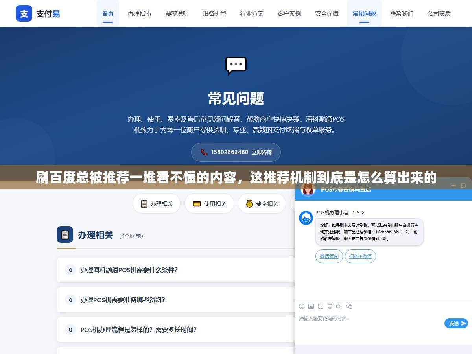The height and width of the screenshot is (354, 472).
Task: Call 15802863460 立即咨询 button
Action: click(236, 152)
